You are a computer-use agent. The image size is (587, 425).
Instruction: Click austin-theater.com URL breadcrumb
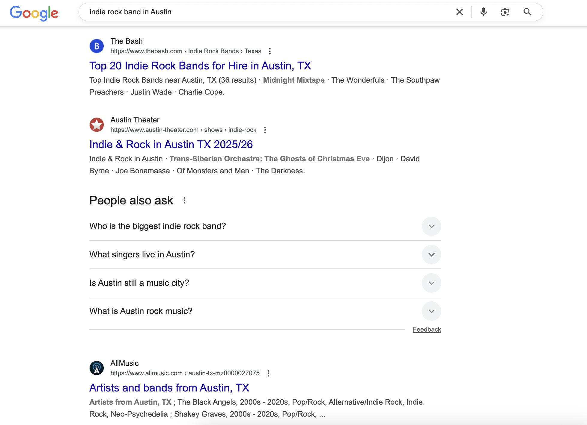(x=183, y=130)
